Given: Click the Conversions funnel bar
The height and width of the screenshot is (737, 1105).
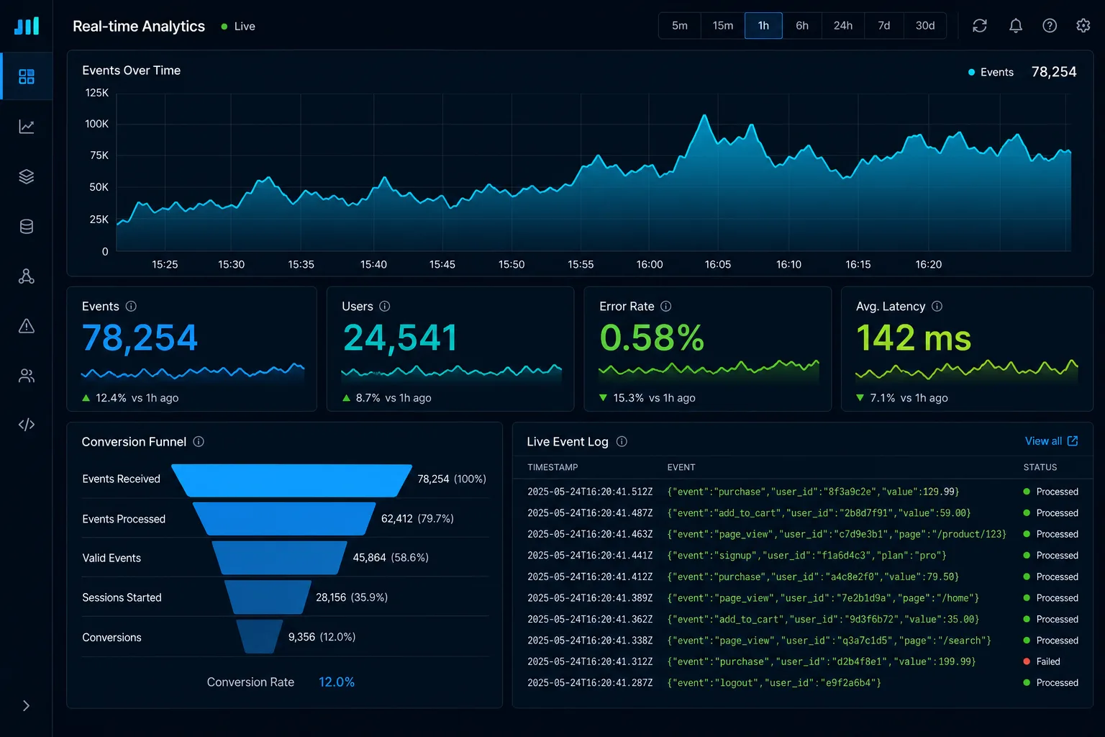Looking at the screenshot, I should [260, 636].
